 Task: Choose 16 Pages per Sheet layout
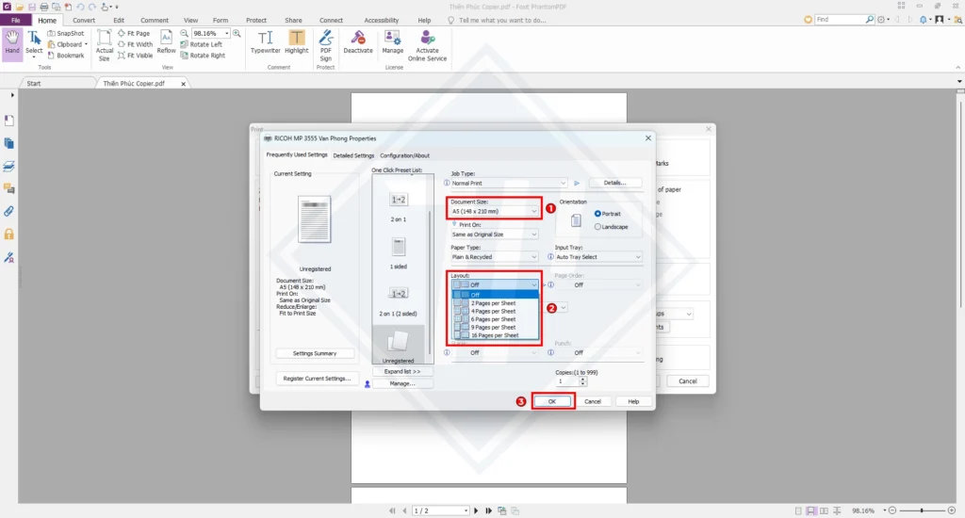click(x=496, y=335)
